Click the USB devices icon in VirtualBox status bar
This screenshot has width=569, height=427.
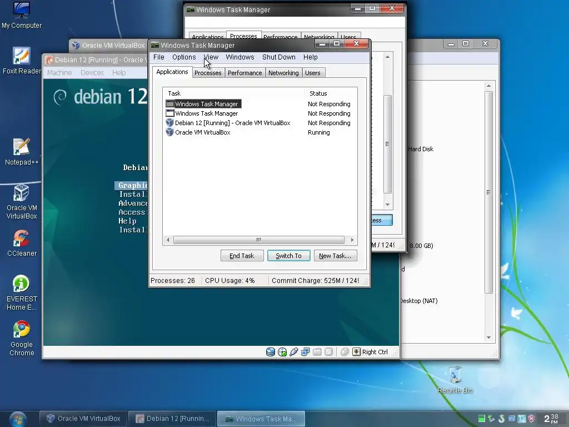[293, 352]
